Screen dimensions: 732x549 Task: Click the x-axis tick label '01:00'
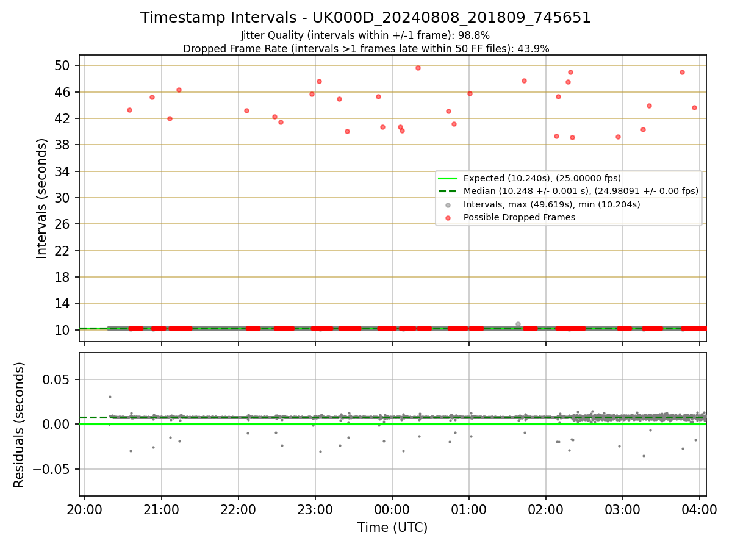point(469,509)
